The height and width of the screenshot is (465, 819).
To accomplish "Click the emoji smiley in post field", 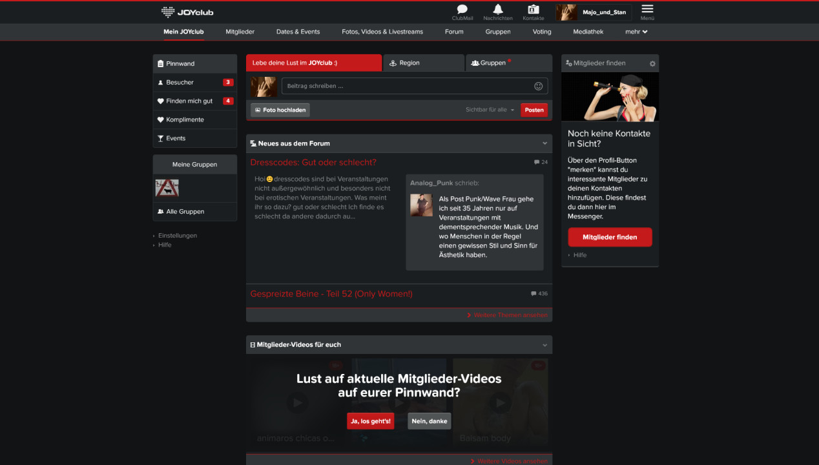I will tap(539, 86).
